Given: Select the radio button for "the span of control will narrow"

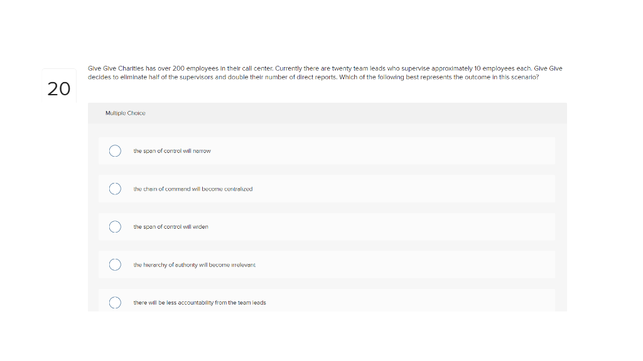Looking at the screenshot, I should click(115, 151).
